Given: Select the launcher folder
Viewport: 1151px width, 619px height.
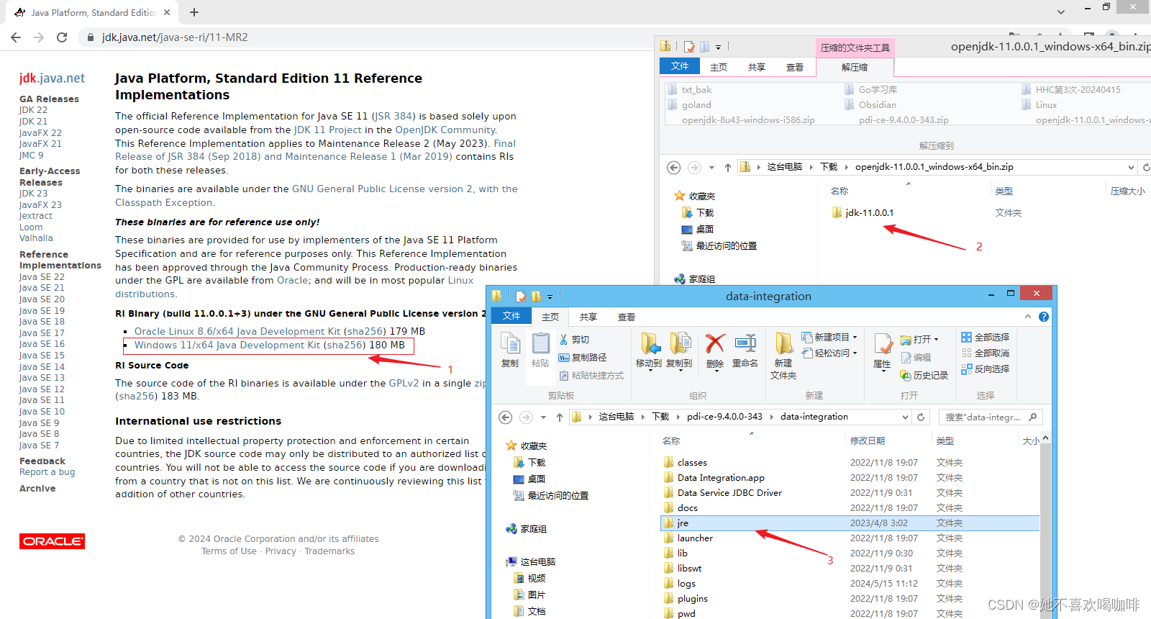Looking at the screenshot, I should [695, 538].
